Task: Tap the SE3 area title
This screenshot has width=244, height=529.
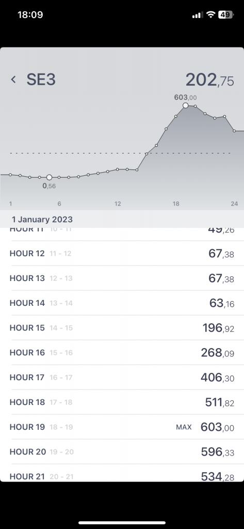Action: (41, 80)
